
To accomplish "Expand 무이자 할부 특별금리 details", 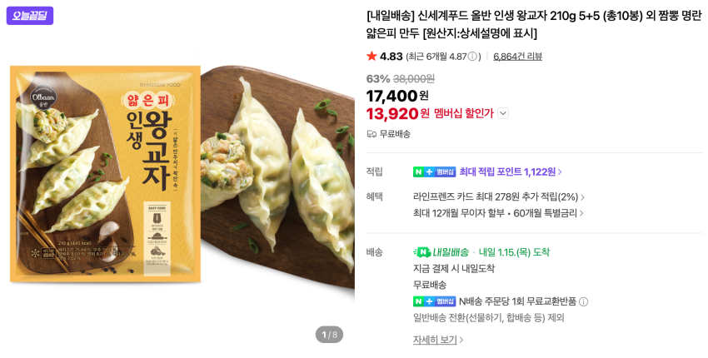I will (x=499, y=213).
